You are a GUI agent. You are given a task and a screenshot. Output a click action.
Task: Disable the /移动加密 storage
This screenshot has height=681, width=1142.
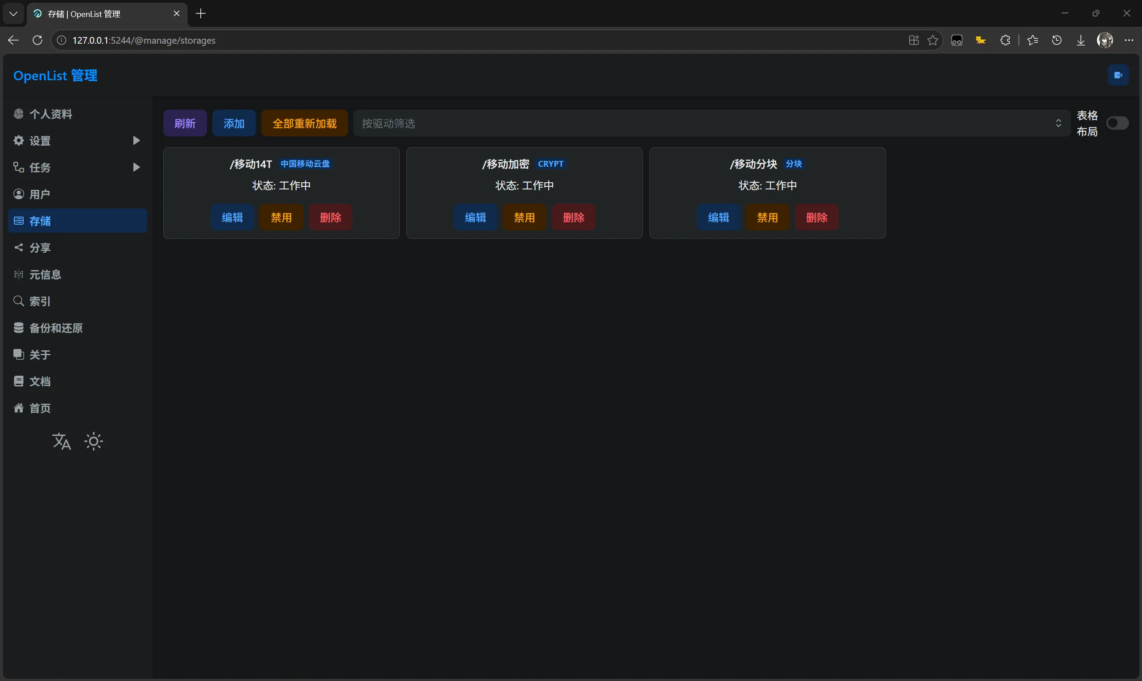(525, 217)
